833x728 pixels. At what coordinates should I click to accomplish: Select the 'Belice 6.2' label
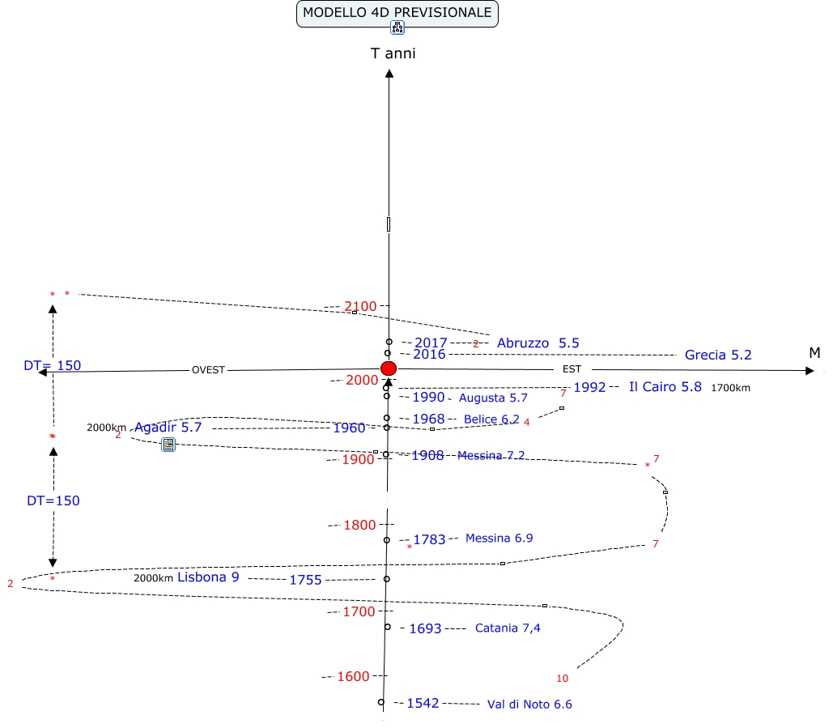[x=491, y=419]
